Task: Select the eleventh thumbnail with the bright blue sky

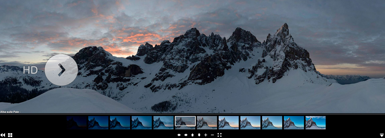Action: (x=294, y=123)
